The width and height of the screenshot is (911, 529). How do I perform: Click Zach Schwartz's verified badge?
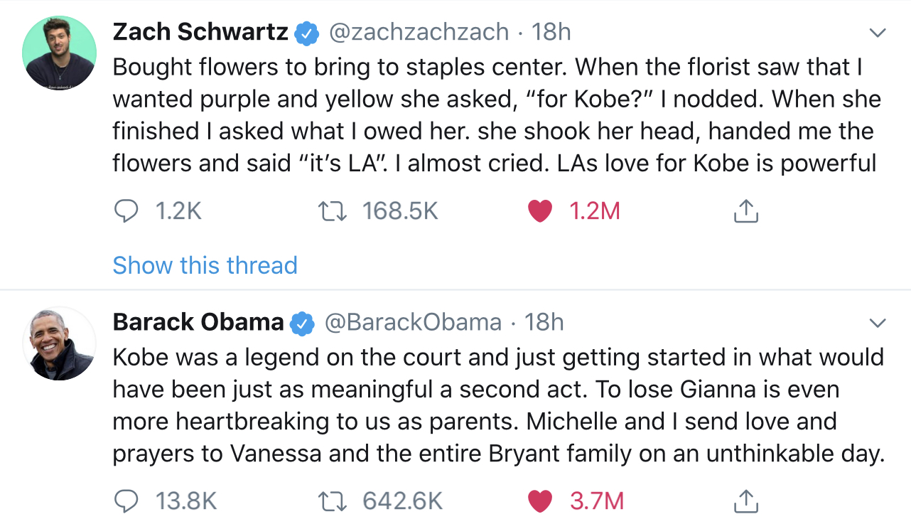(306, 33)
